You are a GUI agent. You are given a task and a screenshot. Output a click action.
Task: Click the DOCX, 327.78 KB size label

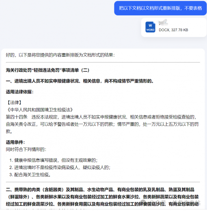point(173,30)
